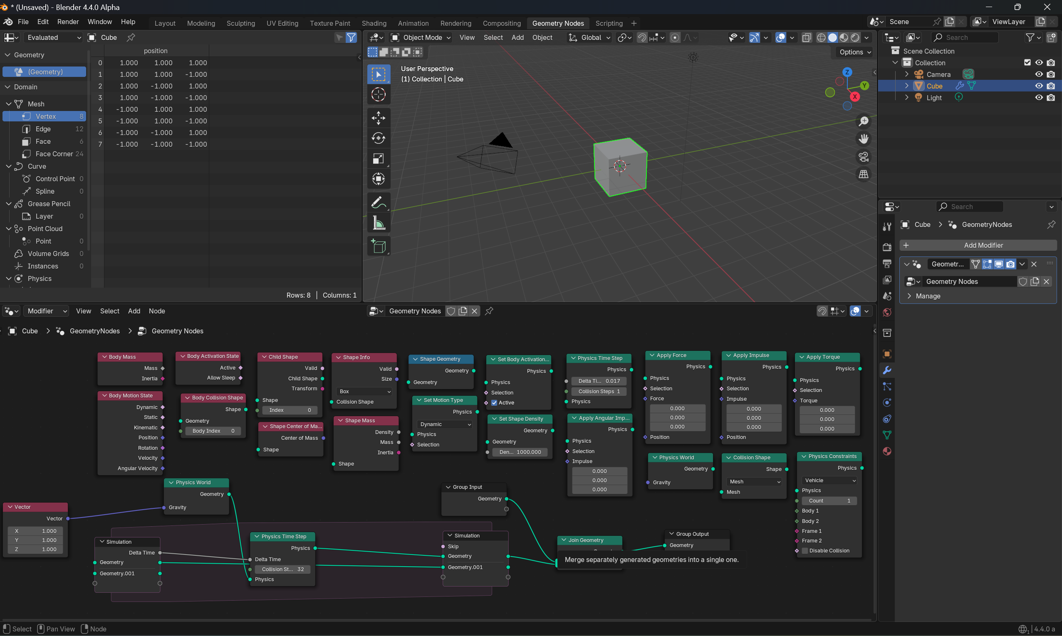Click the Geometry Nodes name field in modifier
The height and width of the screenshot is (636, 1062).
[970, 281]
